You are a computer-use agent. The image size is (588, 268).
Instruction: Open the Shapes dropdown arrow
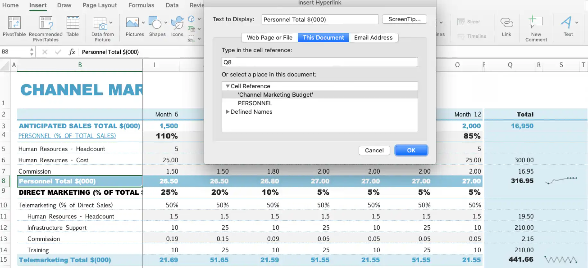point(166,23)
